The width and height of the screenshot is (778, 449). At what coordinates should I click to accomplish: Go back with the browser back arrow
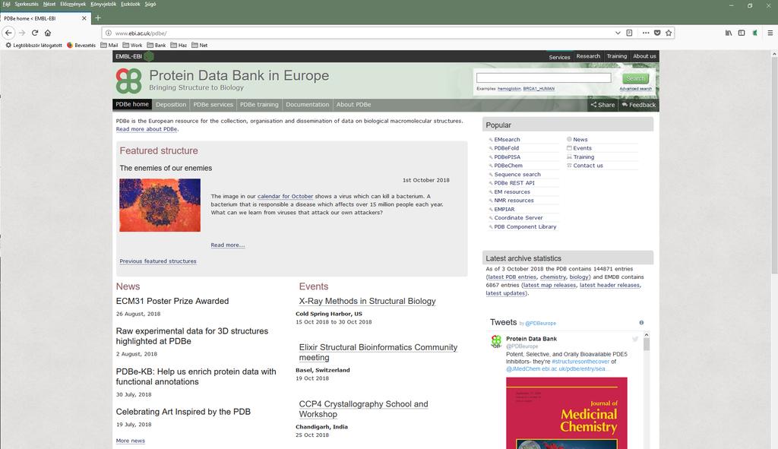8,33
